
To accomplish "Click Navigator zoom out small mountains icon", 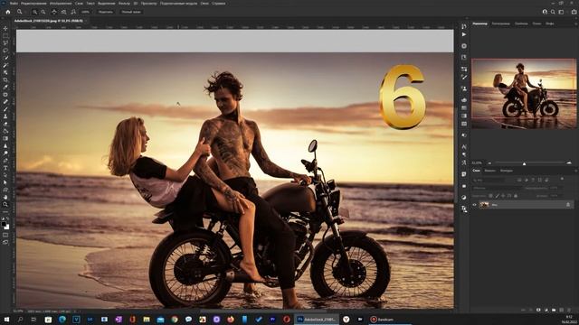I will click(x=489, y=162).
